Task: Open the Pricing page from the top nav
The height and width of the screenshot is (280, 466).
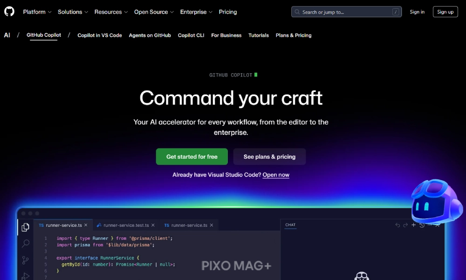Action: [228, 12]
